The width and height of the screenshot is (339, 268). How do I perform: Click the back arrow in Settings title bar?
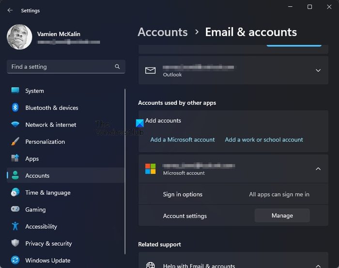point(10,10)
